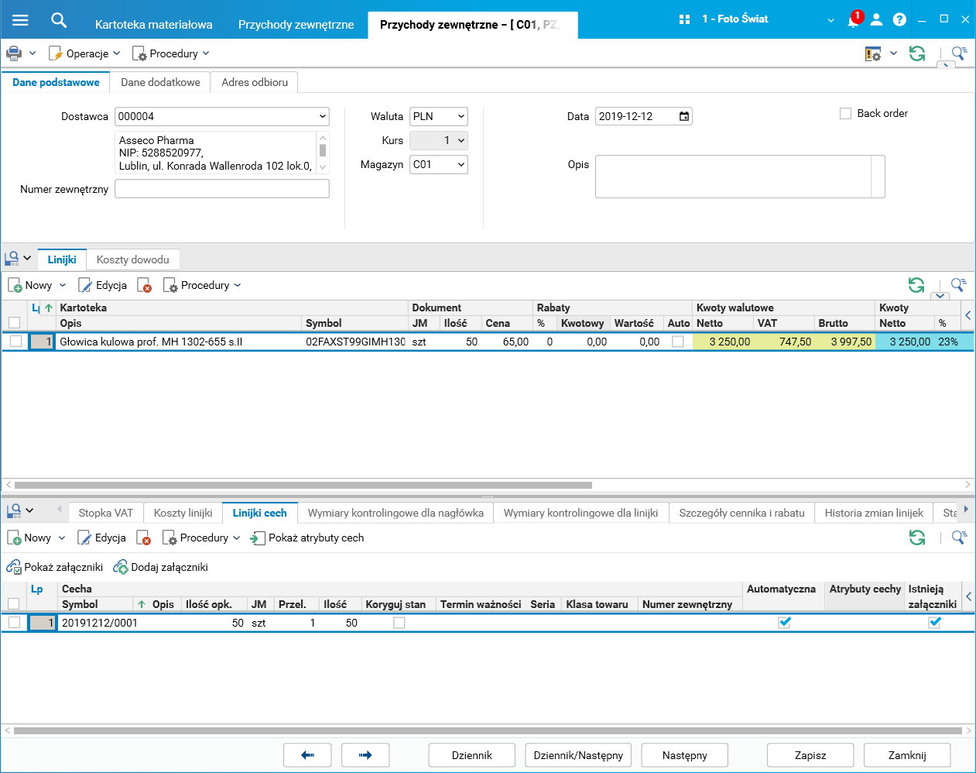Click the printer icon in the toolbar
The height and width of the screenshot is (773, 976).
tap(14, 53)
